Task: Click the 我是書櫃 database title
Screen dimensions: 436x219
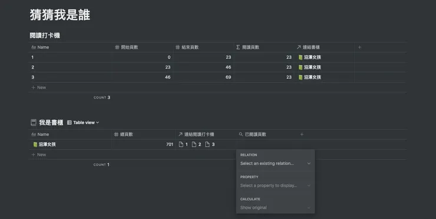Action: 51,122
